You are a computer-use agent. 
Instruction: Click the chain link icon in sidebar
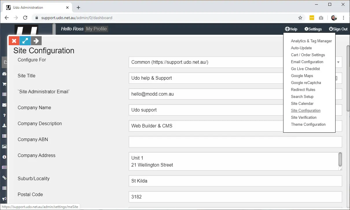(4, 178)
